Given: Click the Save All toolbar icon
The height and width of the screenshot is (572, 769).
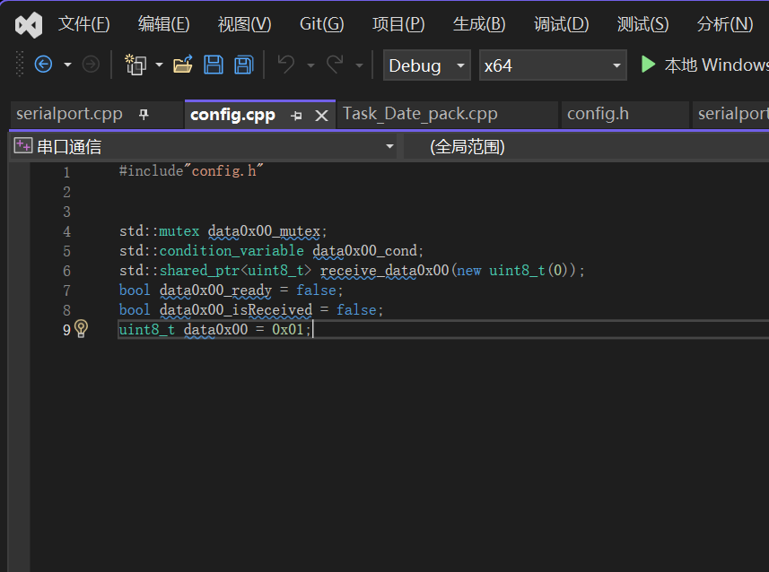Looking at the screenshot, I should 244,65.
